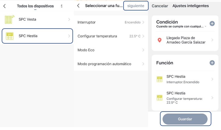Click Cancelar to discard smart settings
The height and width of the screenshot is (130, 221).
pos(160,6)
